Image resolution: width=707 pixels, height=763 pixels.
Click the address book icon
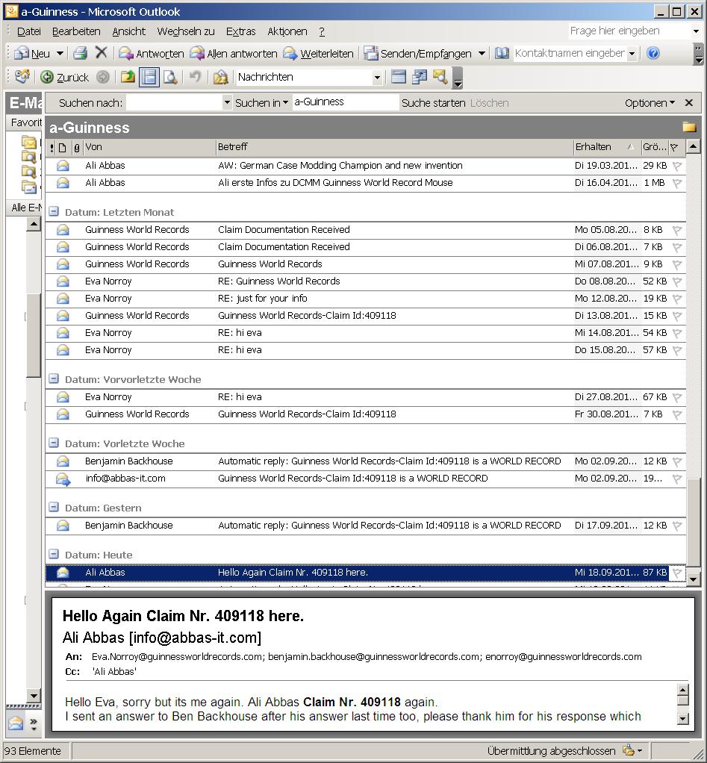click(x=502, y=53)
